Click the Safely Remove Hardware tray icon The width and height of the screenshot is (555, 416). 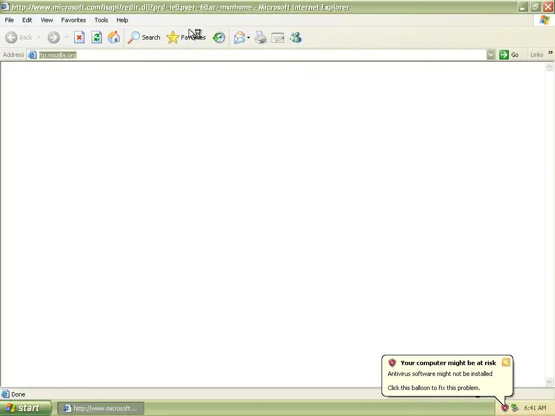pyautogui.click(x=515, y=408)
